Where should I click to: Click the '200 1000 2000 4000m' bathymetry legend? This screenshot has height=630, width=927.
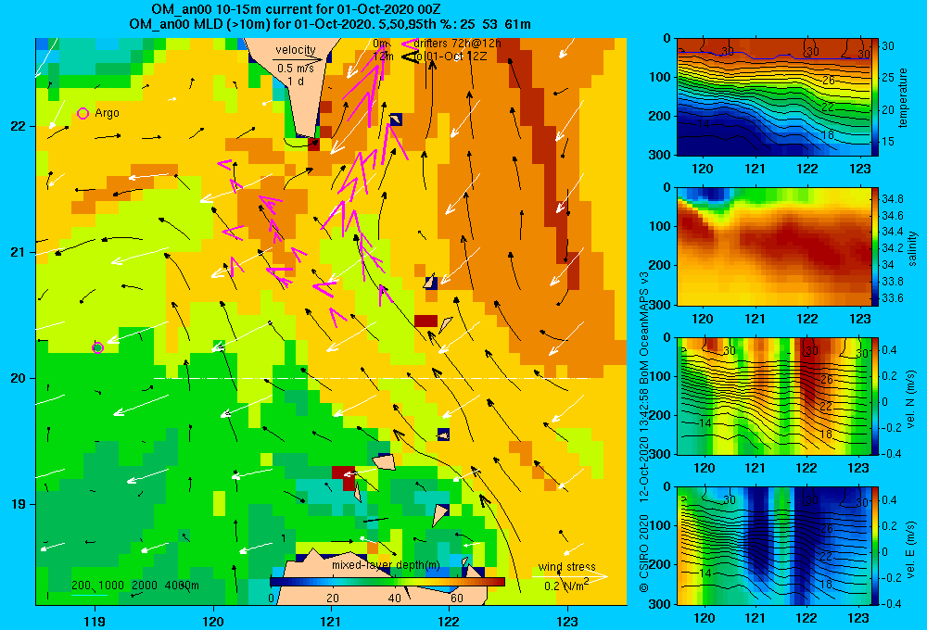point(135,586)
